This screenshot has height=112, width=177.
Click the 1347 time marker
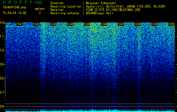click(121, 24)
